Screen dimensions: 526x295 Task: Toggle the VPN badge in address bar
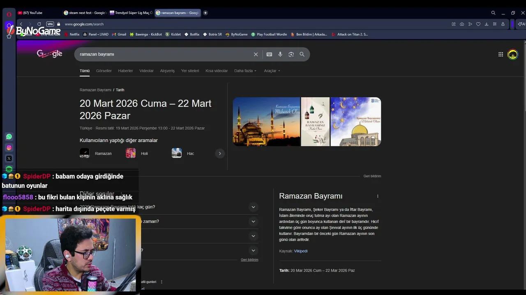(50, 24)
